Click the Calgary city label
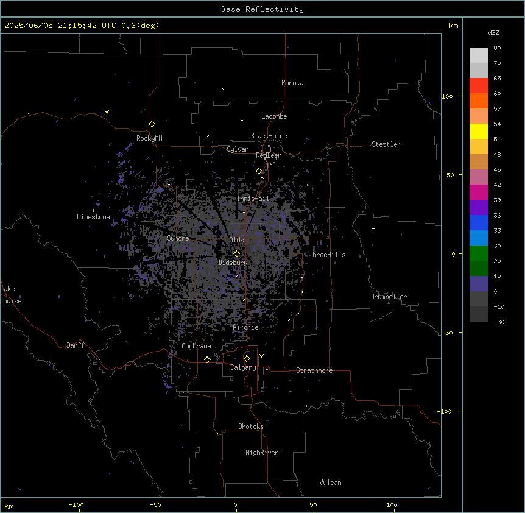Screen dimensions: 525x513 (243, 367)
